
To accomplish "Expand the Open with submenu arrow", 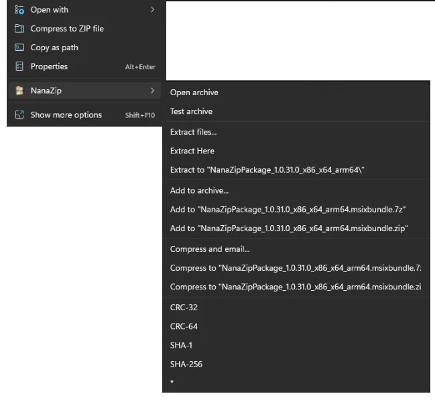I will [152, 9].
